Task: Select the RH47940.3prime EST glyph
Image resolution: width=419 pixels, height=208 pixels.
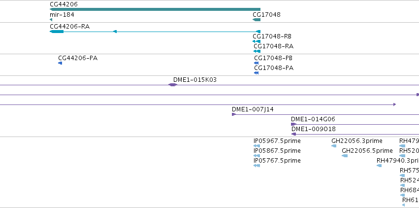Action: click(x=379, y=166)
